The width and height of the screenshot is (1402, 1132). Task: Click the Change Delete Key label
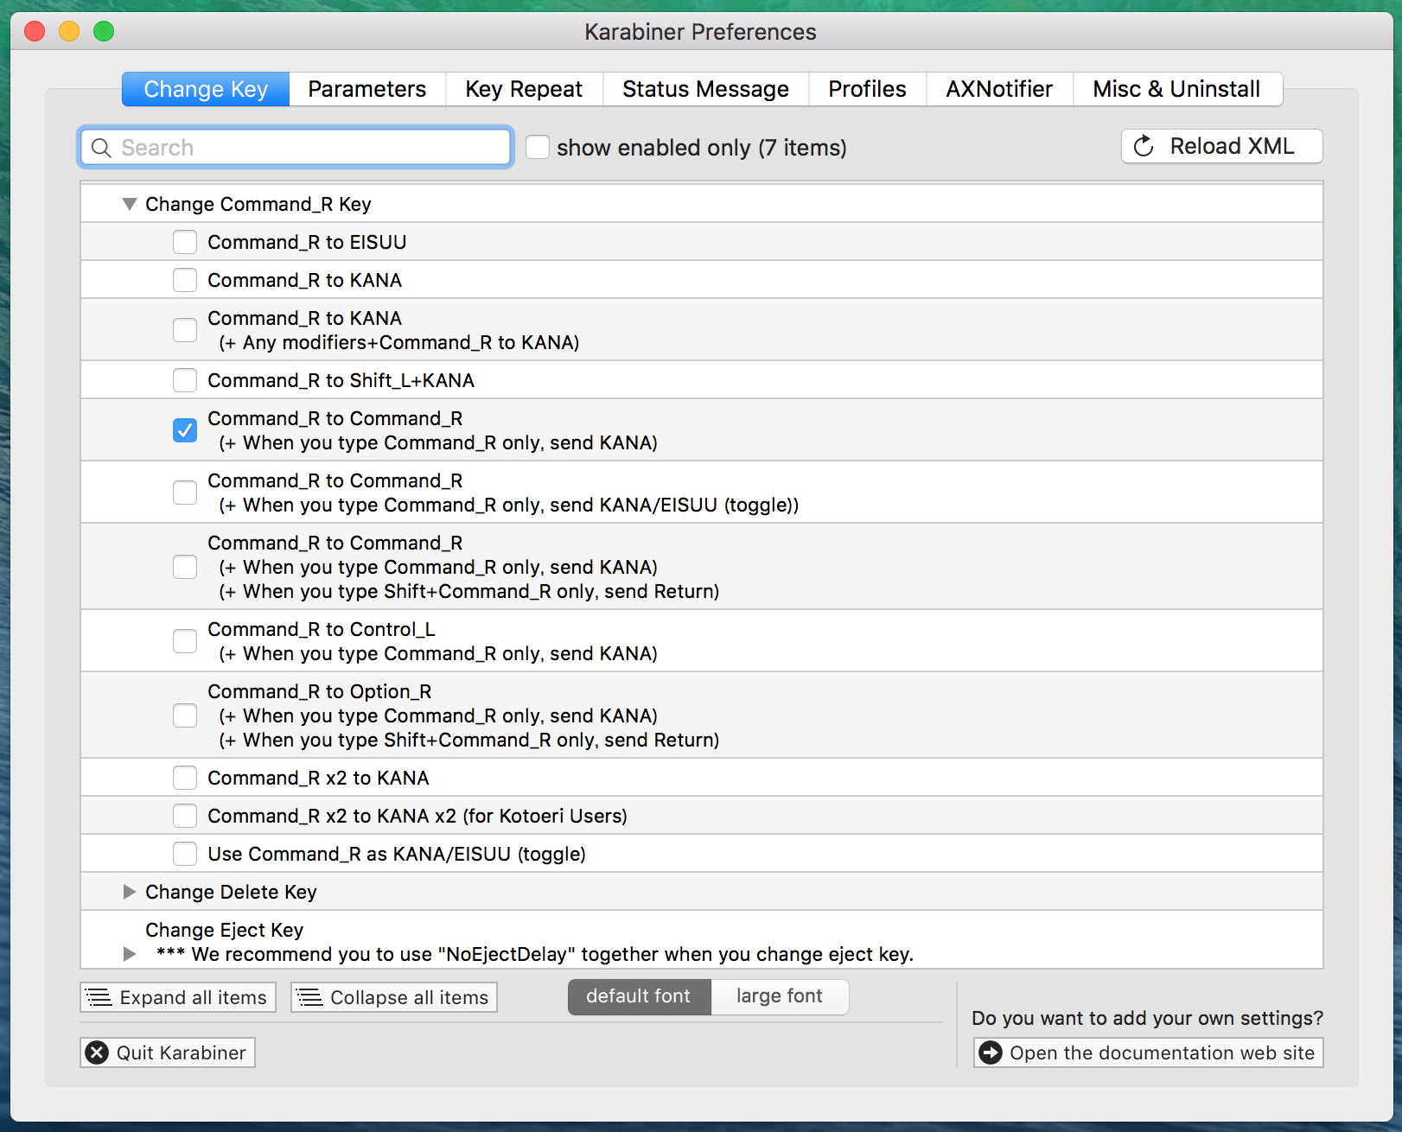pos(231,892)
